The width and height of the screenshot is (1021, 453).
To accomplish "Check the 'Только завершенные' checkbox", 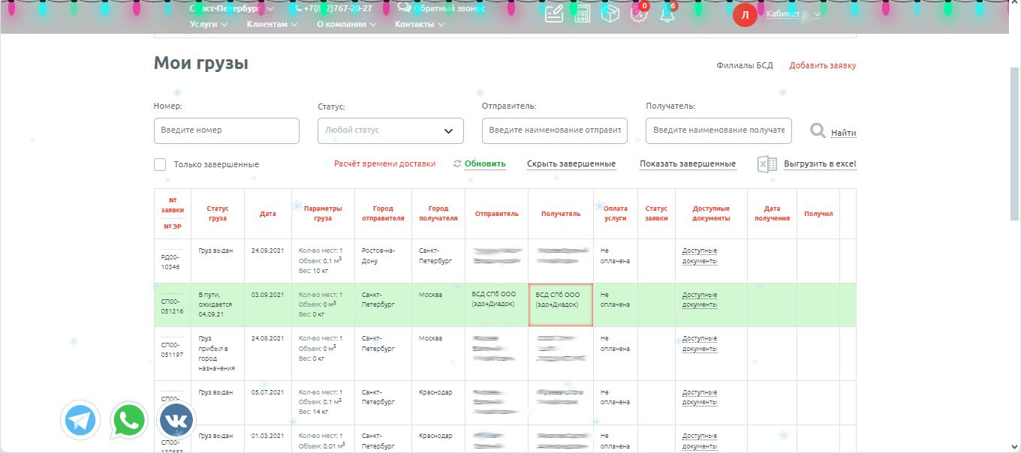I will (x=160, y=164).
